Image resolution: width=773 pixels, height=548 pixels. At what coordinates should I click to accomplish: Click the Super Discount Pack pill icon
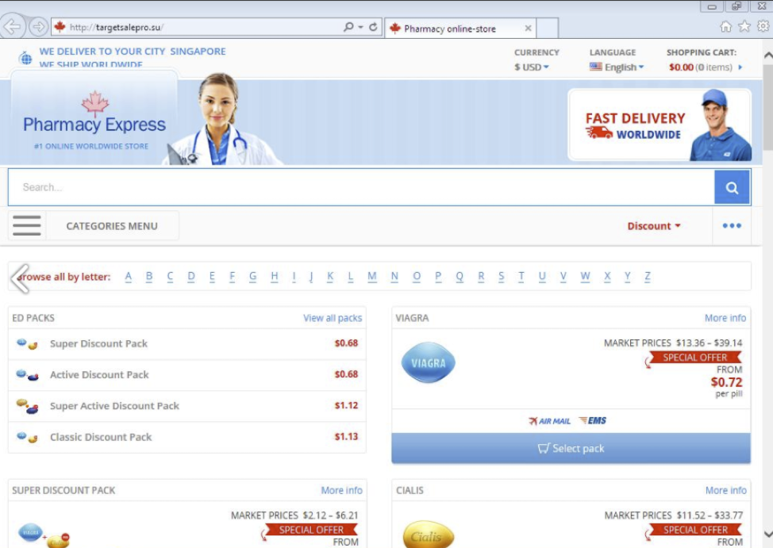(27, 344)
